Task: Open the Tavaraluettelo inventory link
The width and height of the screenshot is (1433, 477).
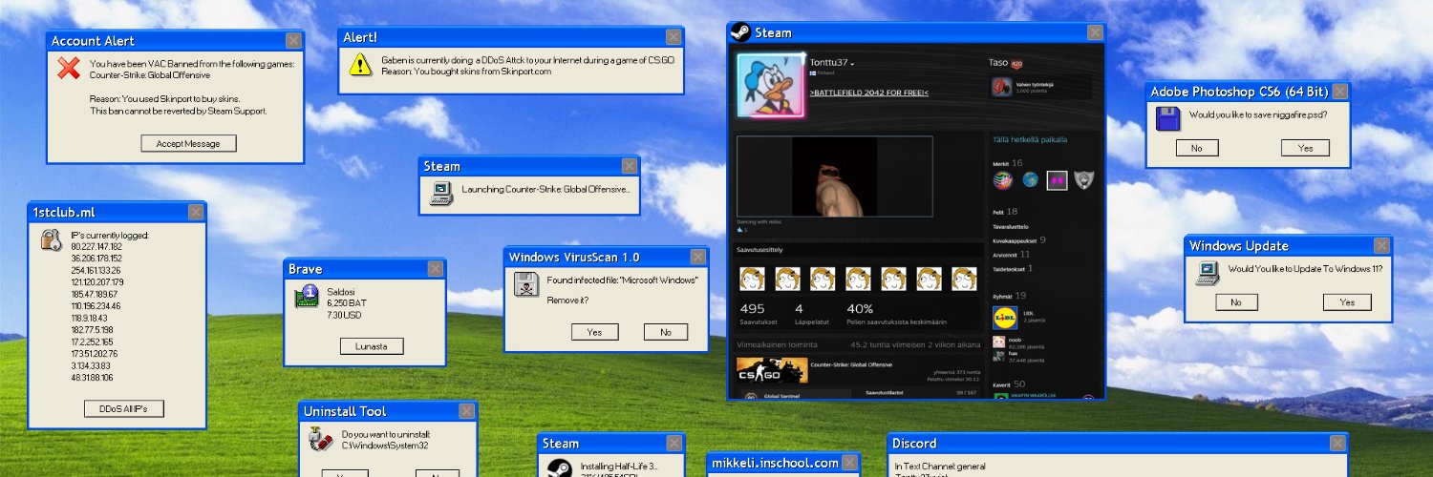Action: (1013, 227)
